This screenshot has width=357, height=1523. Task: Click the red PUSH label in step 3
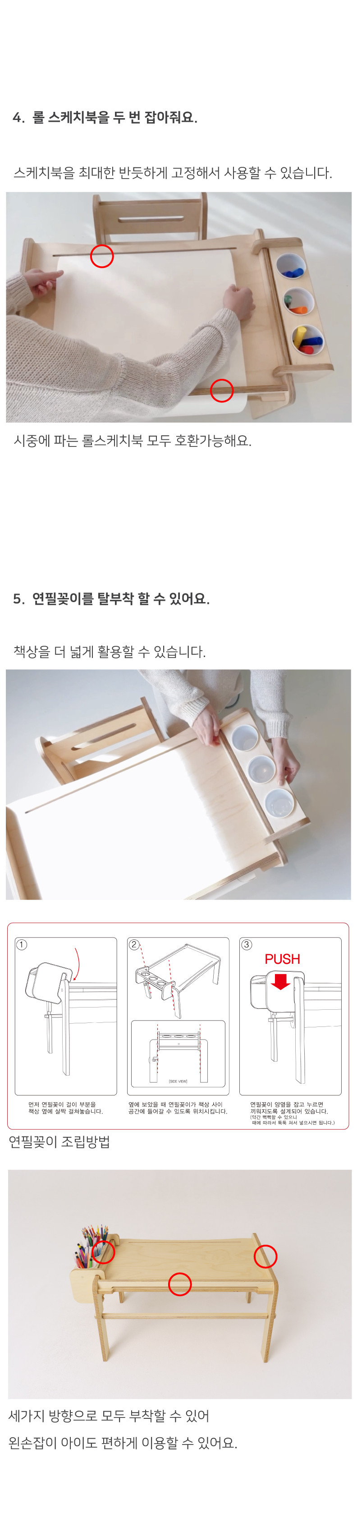(x=282, y=959)
